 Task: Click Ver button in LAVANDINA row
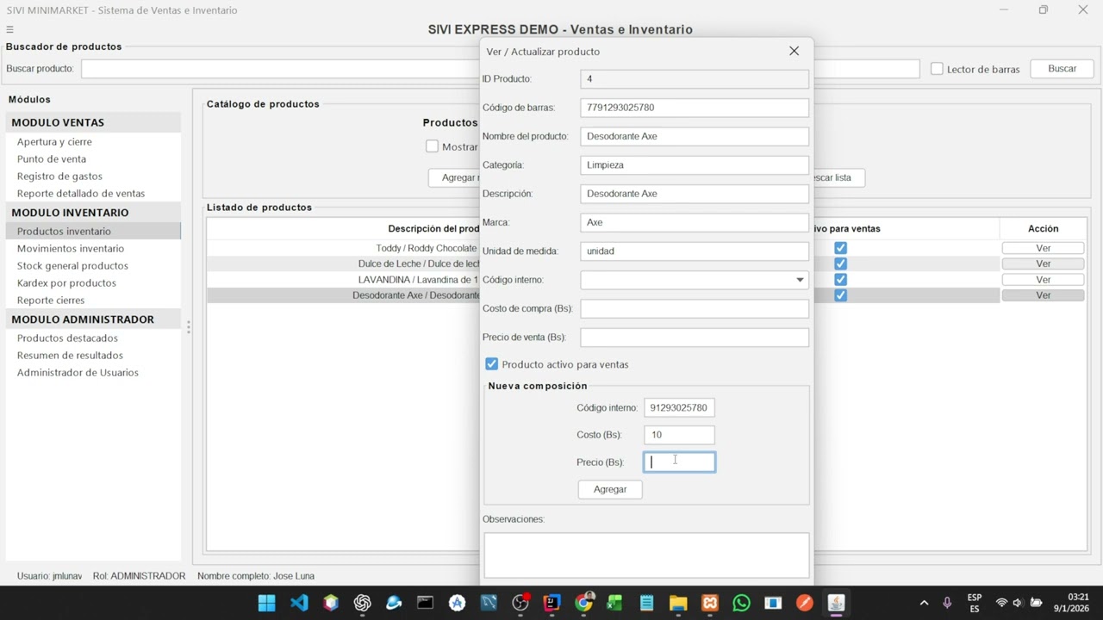[1043, 279]
